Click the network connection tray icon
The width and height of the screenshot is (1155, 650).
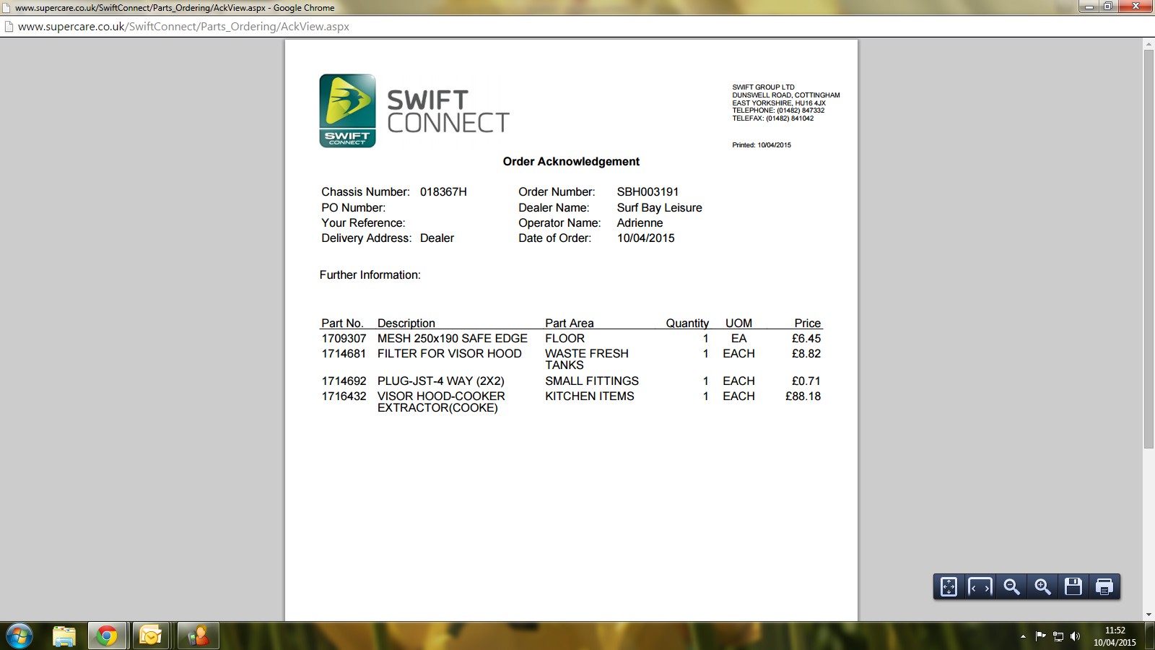pyautogui.click(x=1058, y=636)
